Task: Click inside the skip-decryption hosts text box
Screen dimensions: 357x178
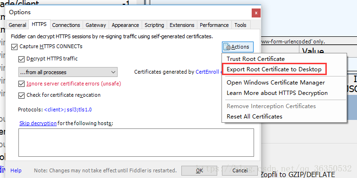Action: click(x=136, y=143)
